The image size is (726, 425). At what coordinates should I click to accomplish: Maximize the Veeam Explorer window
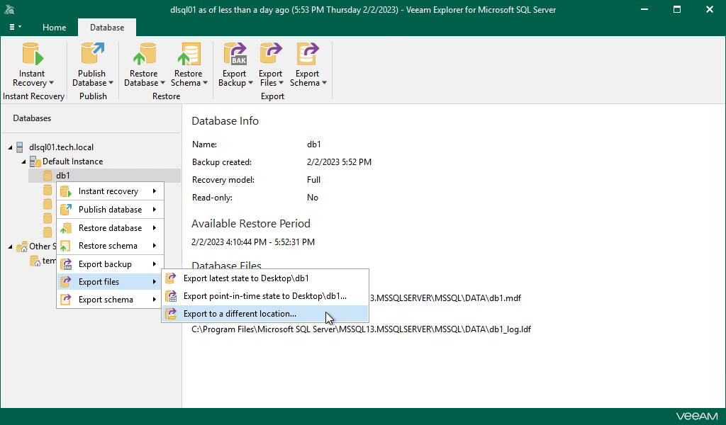[x=677, y=9]
